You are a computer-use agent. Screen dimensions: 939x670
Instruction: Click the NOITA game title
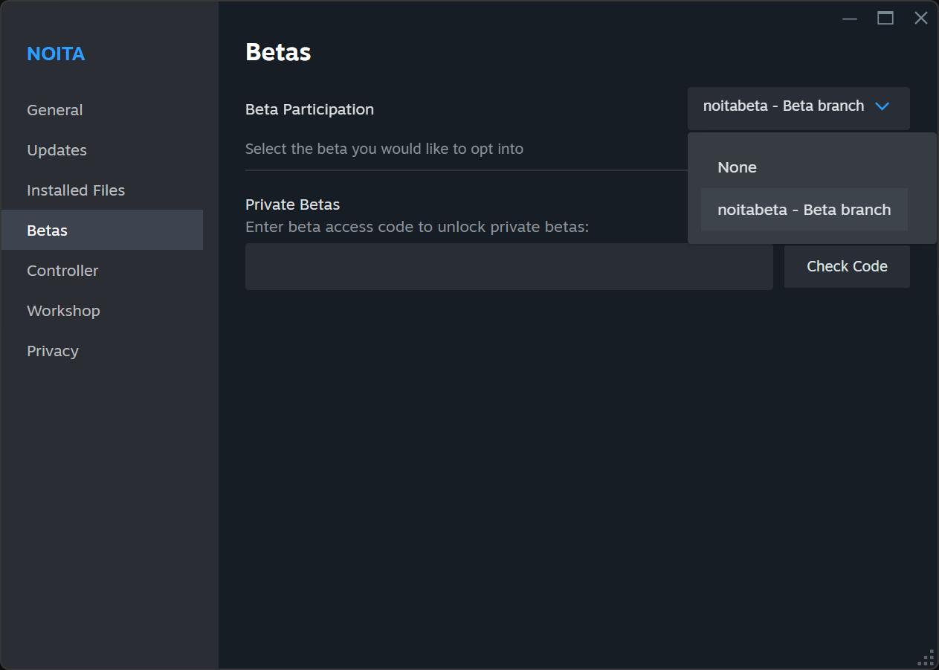(56, 54)
